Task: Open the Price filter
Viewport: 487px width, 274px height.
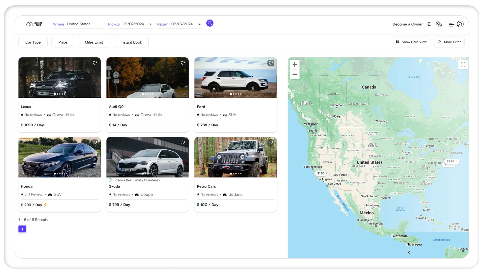Action: (x=63, y=42)
